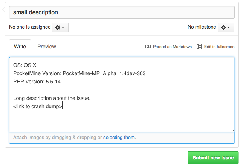243x168 pixels.
Task: Open the 'selecting them' image link
Action: 119,138
